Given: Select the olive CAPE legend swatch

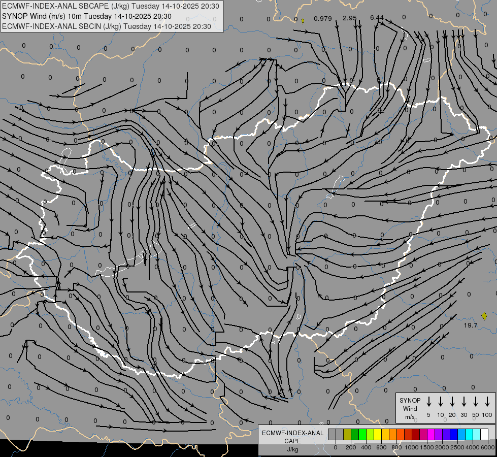Looking at the screenshot, I should pos(347,434).
